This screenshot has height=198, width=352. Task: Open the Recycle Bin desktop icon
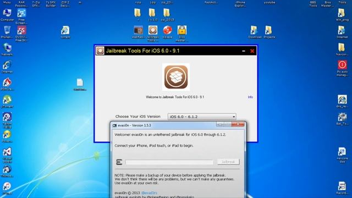(x=7, y=32)
